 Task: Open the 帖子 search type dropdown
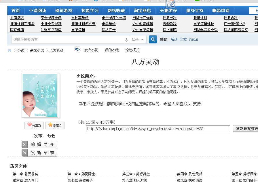[x=138, y=40]
